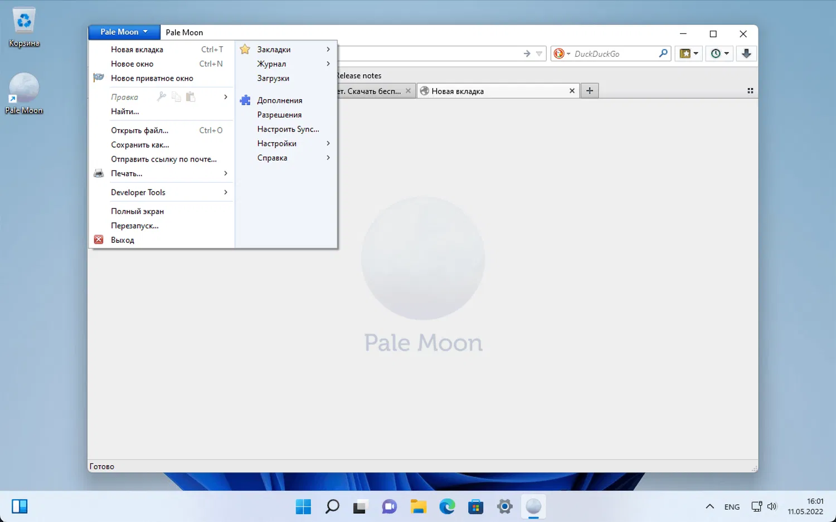The image size is (836, 522).
Task: Expand the Печать... submenu arrow
Action: tap(226, 173)
